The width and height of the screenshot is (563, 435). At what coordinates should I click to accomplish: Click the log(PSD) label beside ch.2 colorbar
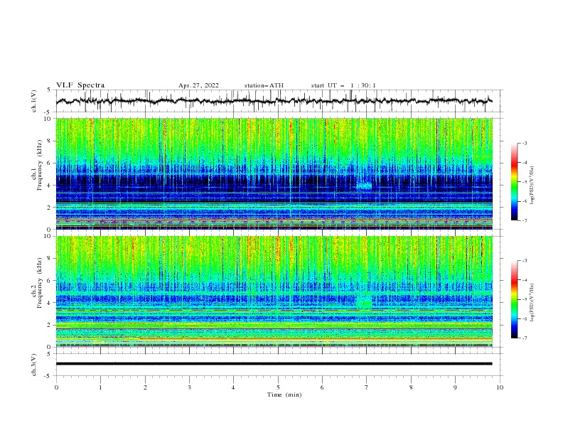[532, 303]
